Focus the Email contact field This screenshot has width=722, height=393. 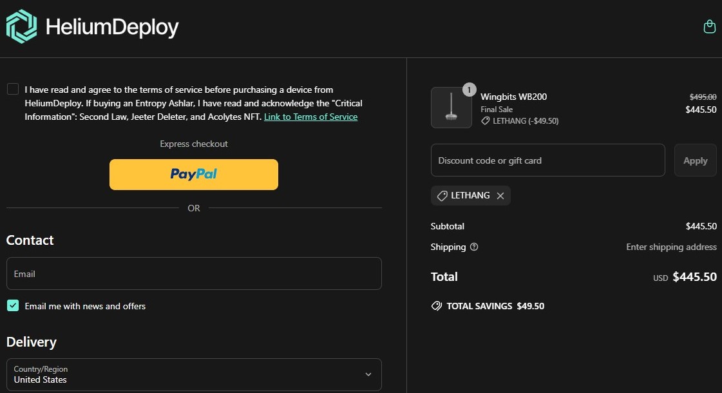193,274
